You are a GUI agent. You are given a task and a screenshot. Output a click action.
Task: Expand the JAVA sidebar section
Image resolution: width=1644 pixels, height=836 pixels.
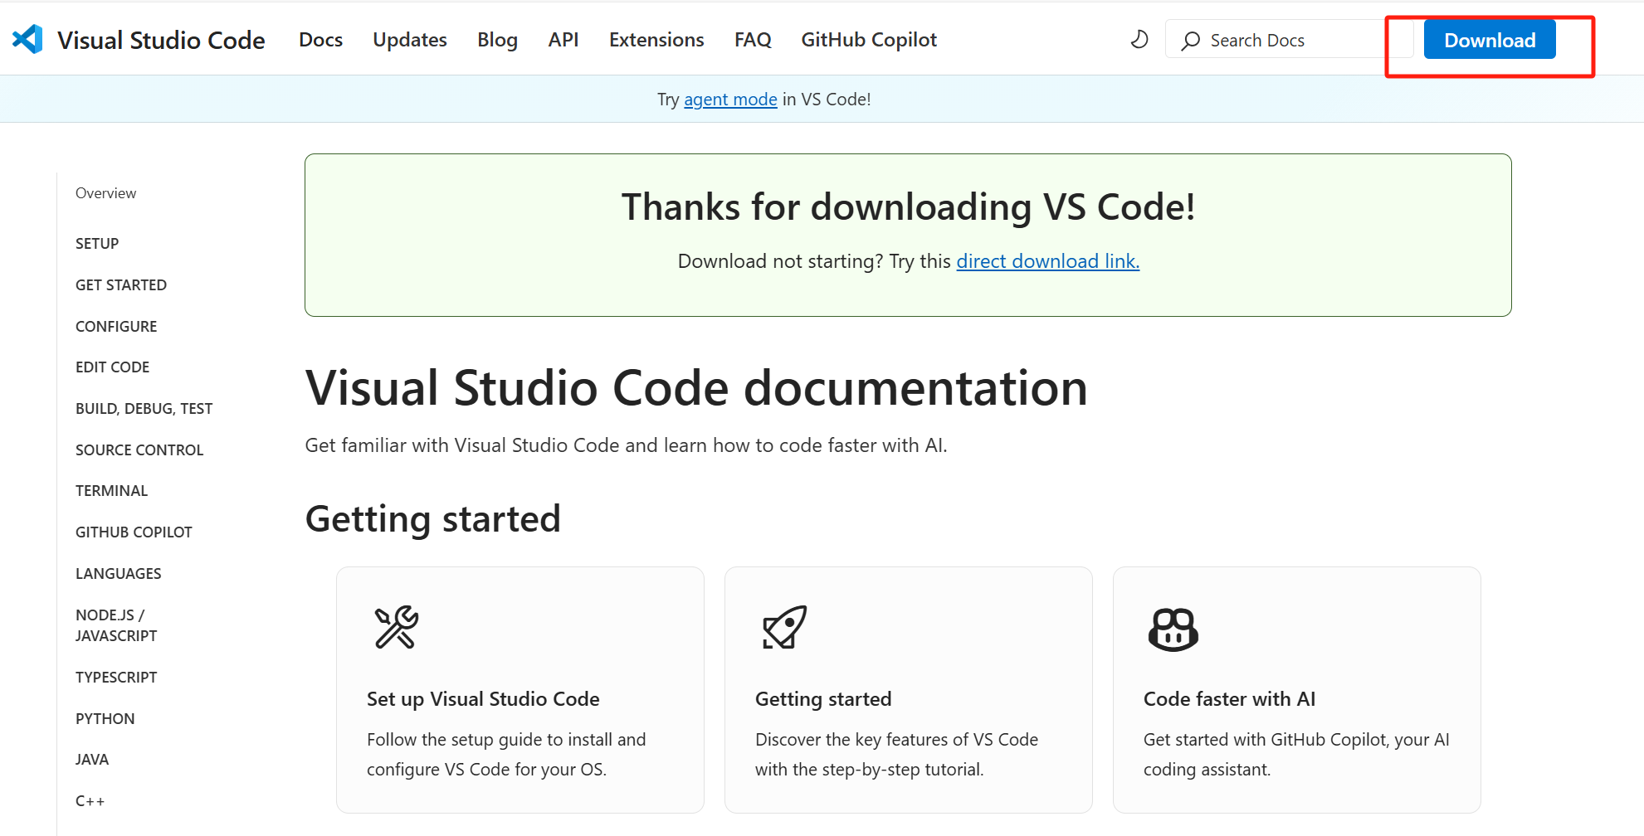[x=92, y=760]
